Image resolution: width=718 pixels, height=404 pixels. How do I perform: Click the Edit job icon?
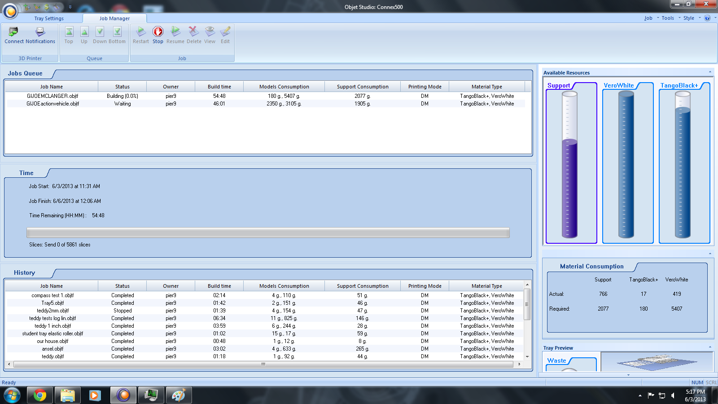(225, 35)
